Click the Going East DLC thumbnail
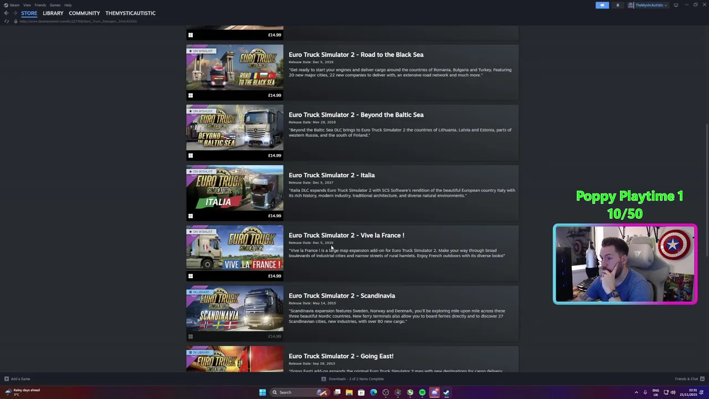Image resolution: width=709 pixels, height=399 pixels. 235,359
